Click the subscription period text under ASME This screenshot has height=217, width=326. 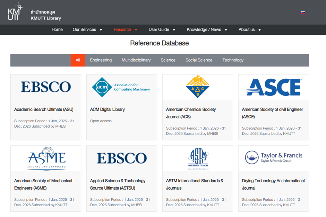pos(44,202)
